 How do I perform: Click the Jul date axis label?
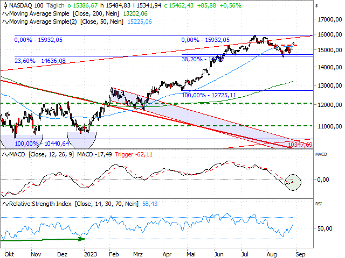245,254
